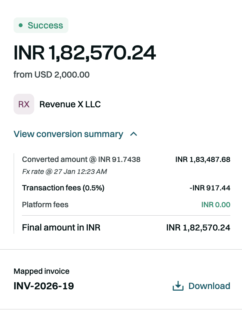Image resolution: width=242 pixels, height=311 pixels.
Task: Click the green dot indicator beside Success text
Action: [x=20, y=25]
